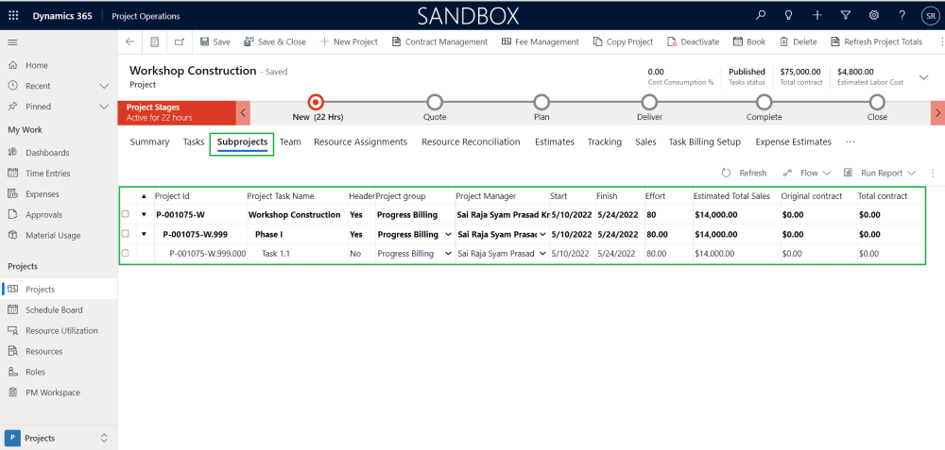Select checkbox for P-001075-W row
This screenshot has width=945, height=450.
(126, 214)
